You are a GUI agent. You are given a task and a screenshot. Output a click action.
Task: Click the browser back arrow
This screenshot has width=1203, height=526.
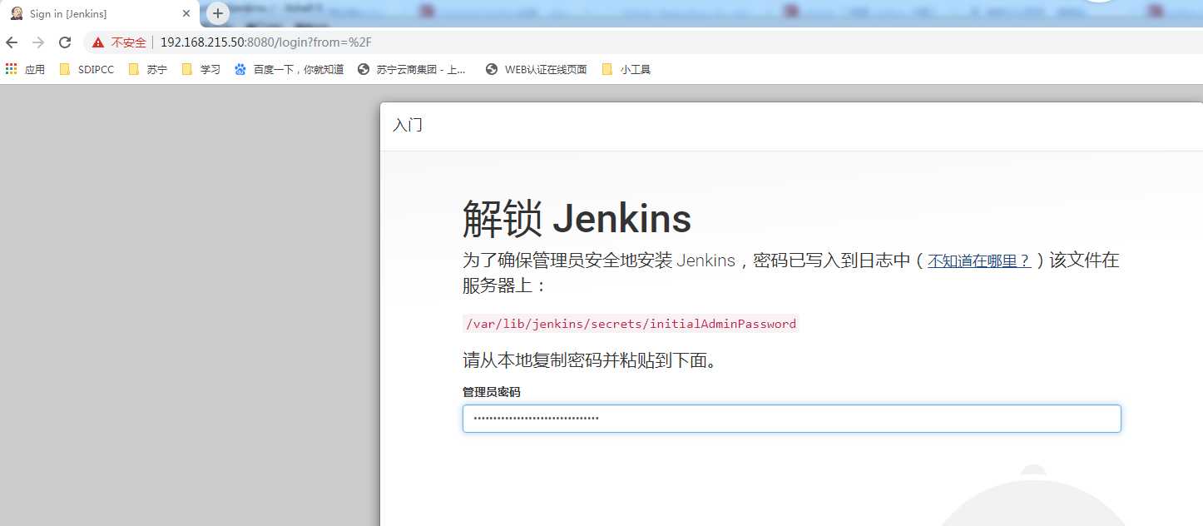click(x=12, y=42)
